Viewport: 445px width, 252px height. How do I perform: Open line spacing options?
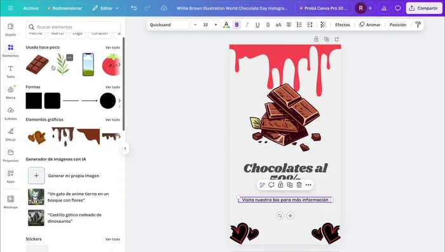click(x=310, y=25)
